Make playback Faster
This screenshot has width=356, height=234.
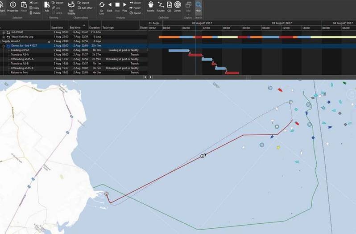click(135, 8)
